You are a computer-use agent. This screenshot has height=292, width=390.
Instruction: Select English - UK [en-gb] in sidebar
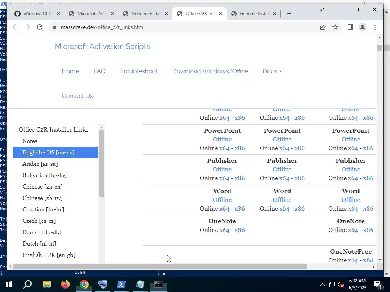click(49, 255)
